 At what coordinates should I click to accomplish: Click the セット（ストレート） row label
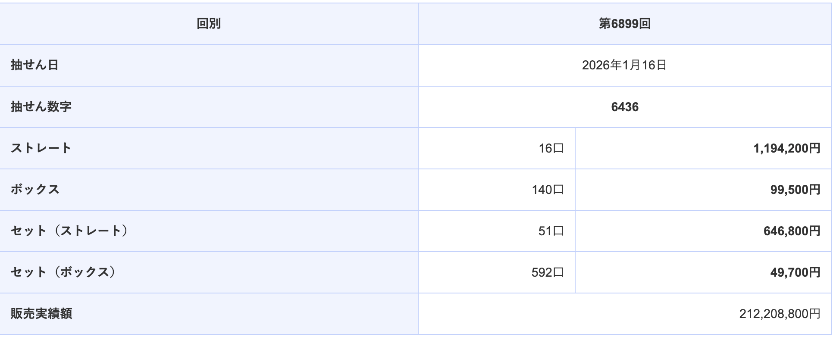click(69, 231)
